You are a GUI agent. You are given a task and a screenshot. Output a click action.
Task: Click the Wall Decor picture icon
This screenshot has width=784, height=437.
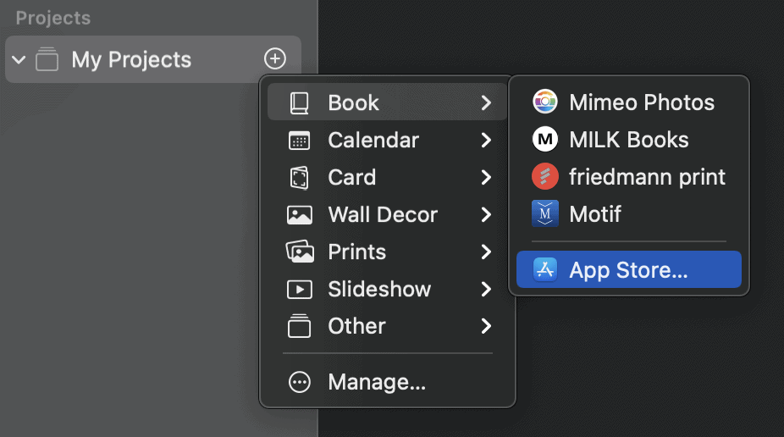tap(299, 215)
